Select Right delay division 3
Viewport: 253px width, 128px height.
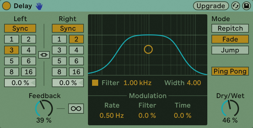coord(59,50)
